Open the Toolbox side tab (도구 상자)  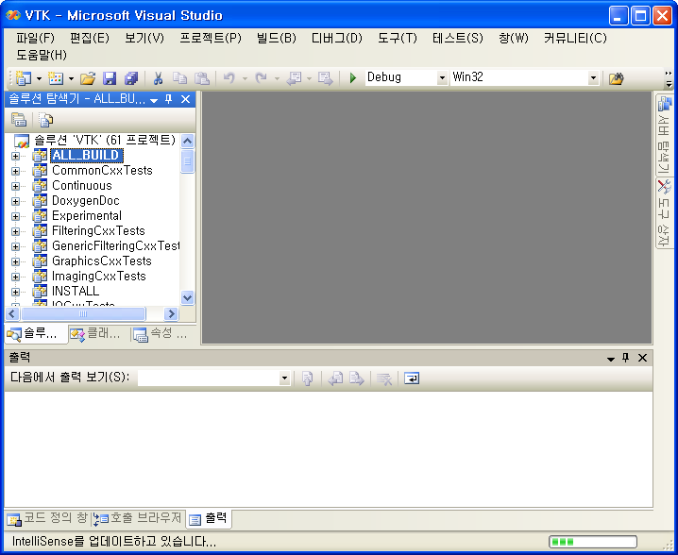pos(664,213)
